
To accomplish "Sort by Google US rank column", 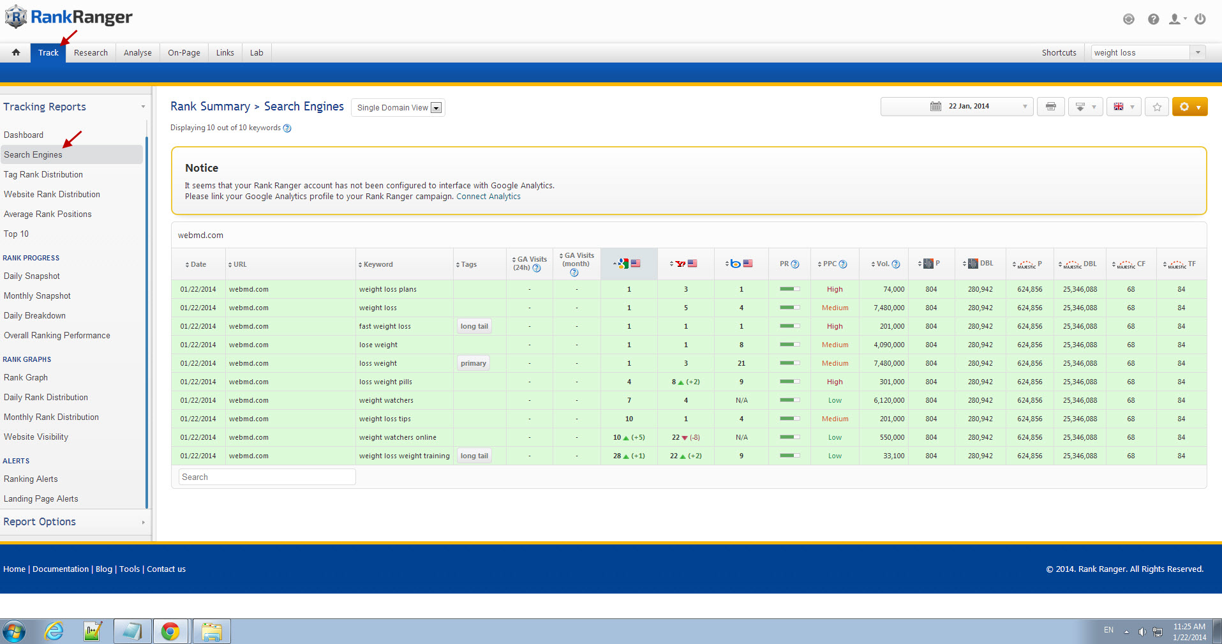I will pyautogui.click(x=629, y=264).
